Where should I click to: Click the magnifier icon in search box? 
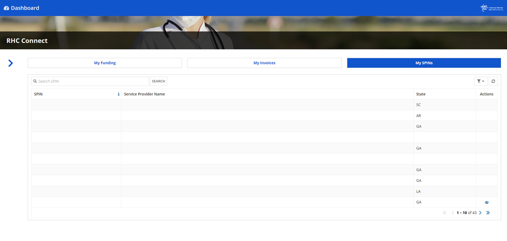tap(35, 81)
